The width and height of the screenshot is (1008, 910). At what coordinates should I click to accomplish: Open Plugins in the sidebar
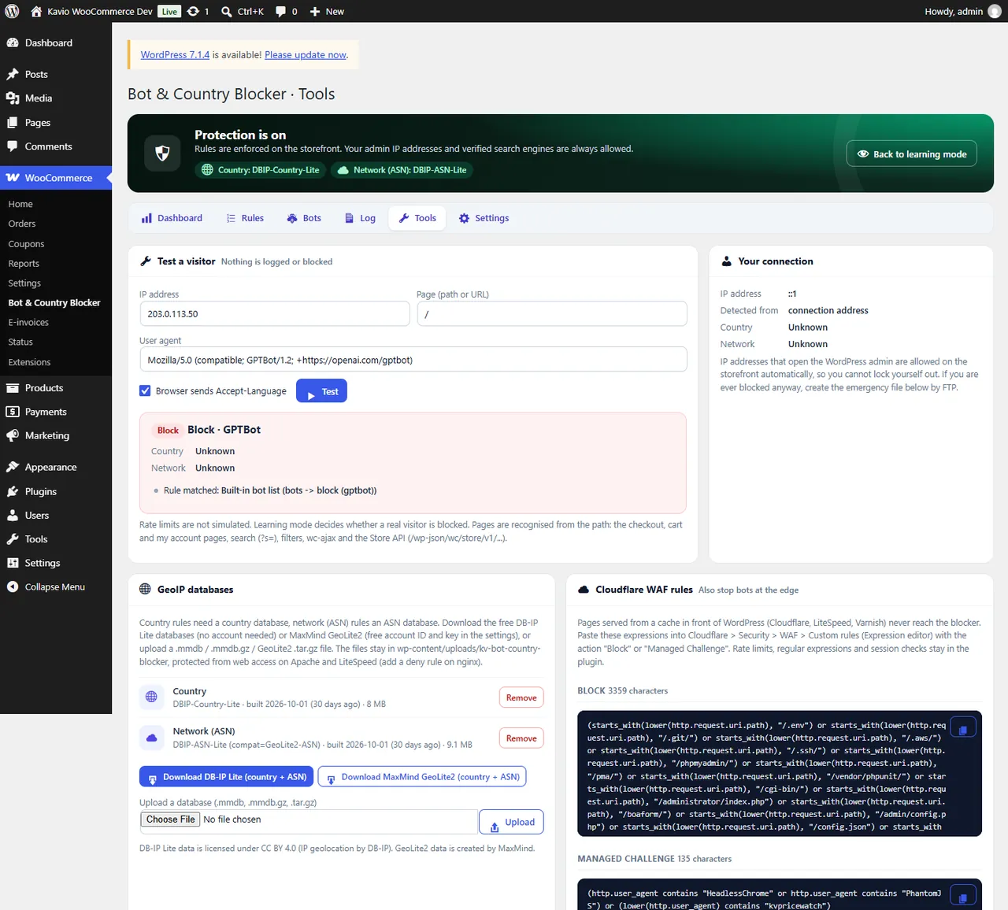click(41, 491)
